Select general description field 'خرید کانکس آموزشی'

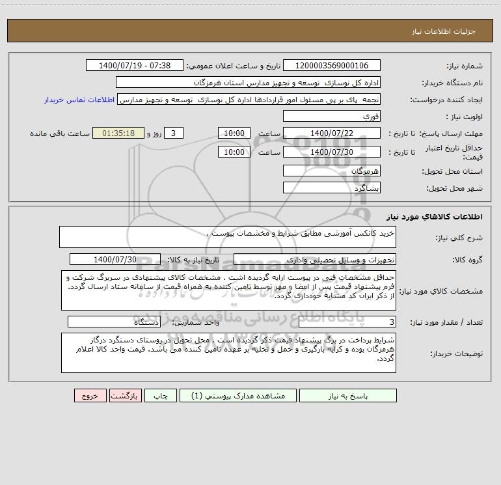pyautogui.click(x=228, y=237)
